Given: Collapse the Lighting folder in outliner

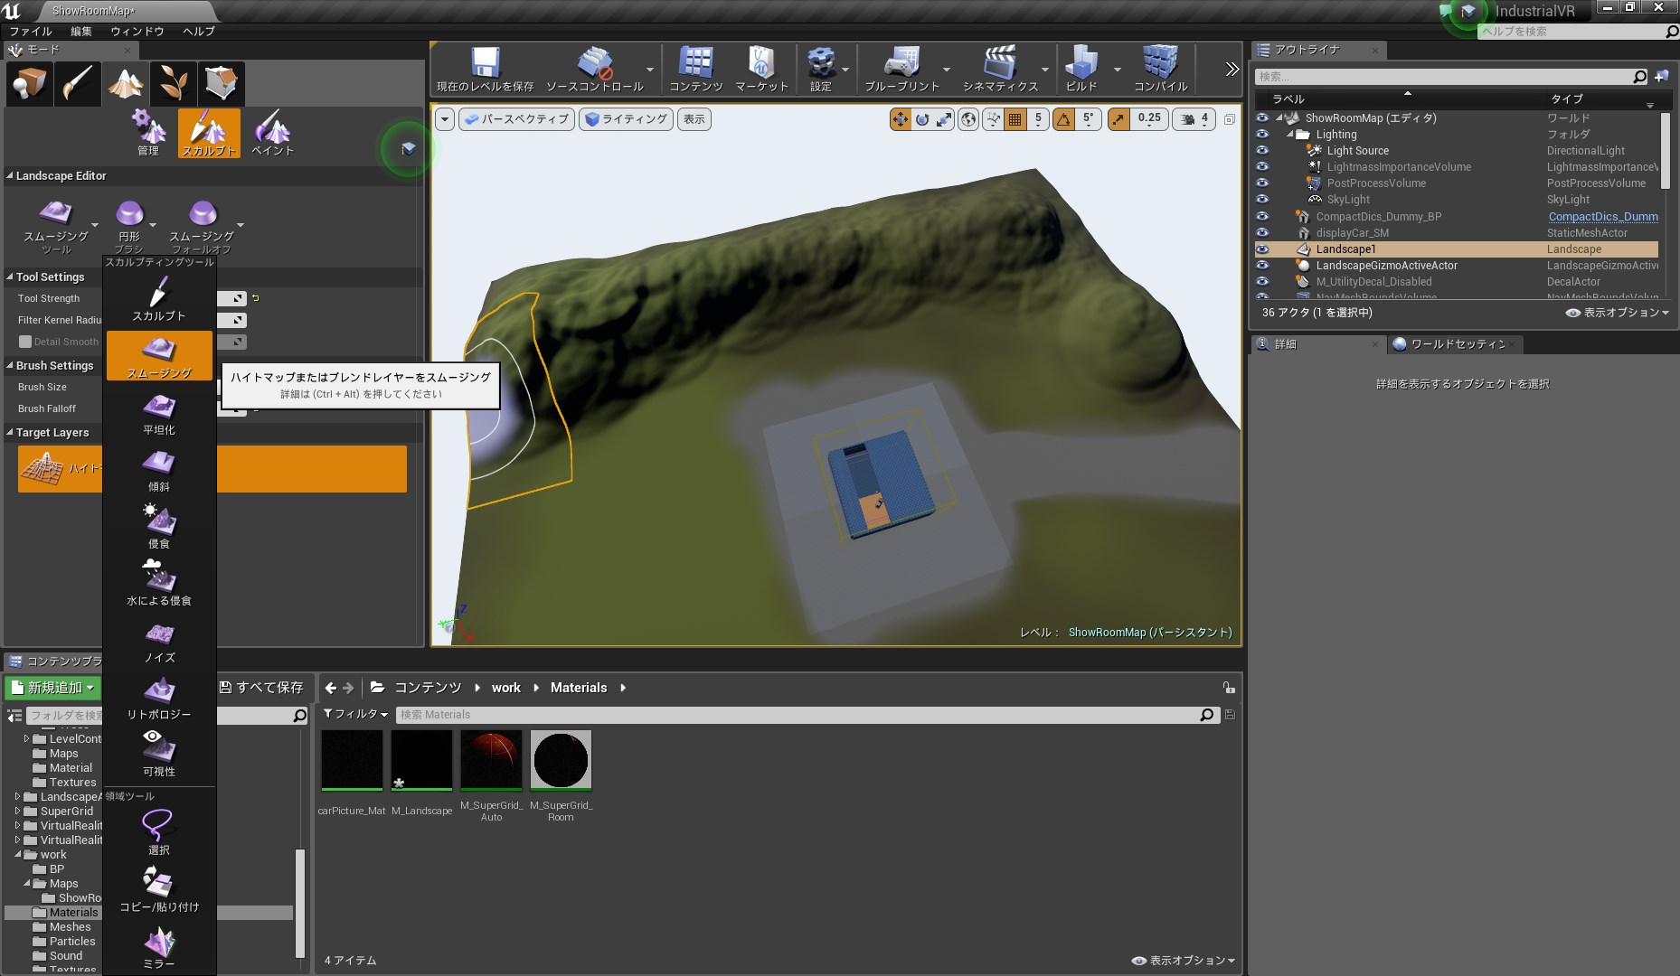Looking at the screenshot, I should [1290, 135].
